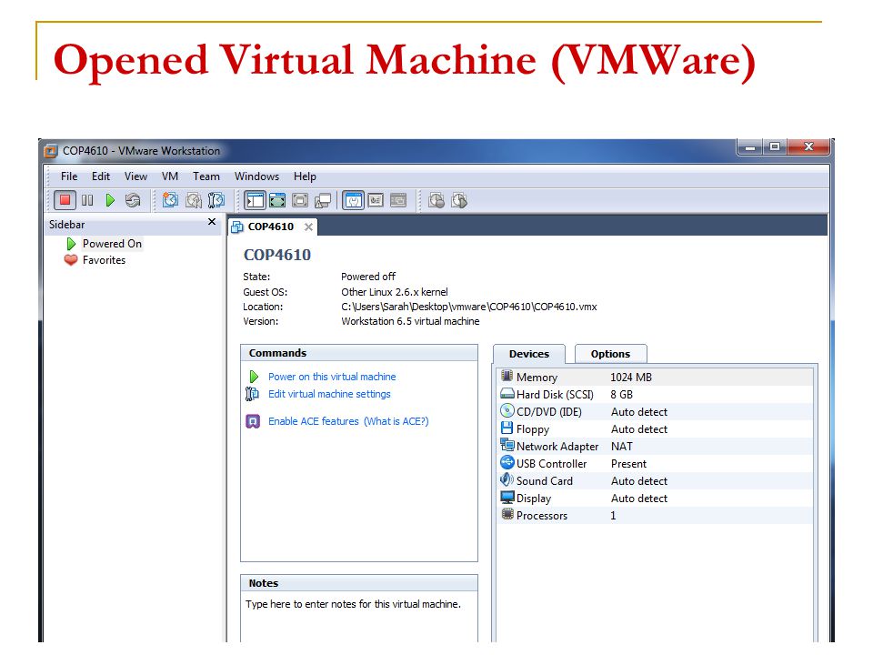The image size is (873, 655).
Task: Click the Processors chip icon
Action: [507, 514]
